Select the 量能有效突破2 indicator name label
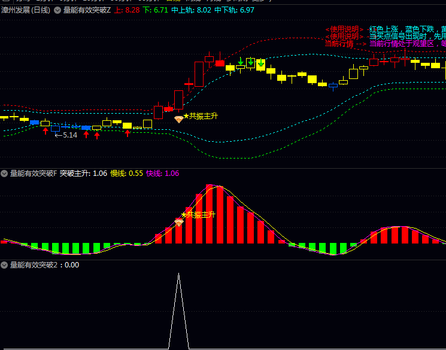The width and height of the screenshot is (446, 350). 35,264
